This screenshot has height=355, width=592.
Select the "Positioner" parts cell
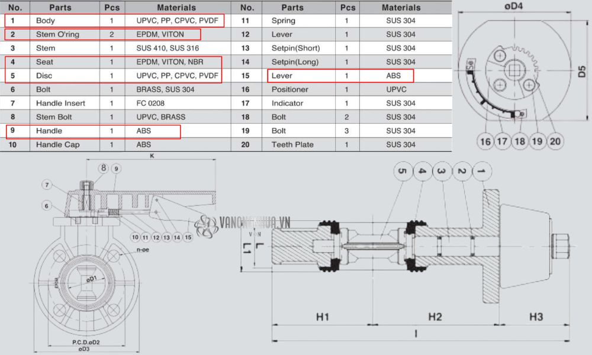coord(289,90)
